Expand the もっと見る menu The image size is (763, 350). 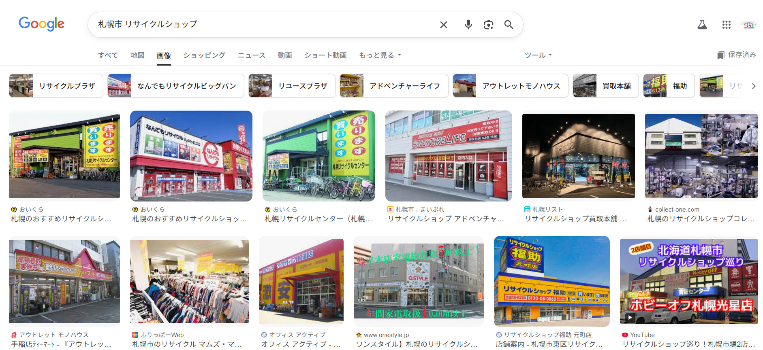pos(380,55)
